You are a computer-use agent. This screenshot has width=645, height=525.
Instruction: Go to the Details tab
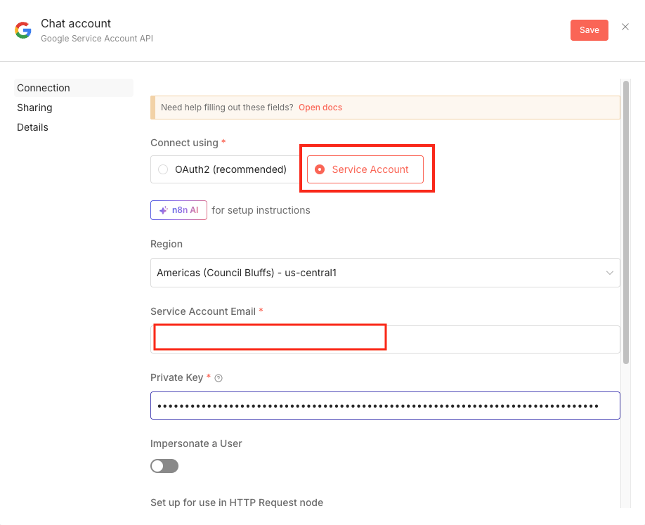click(32, 127)
